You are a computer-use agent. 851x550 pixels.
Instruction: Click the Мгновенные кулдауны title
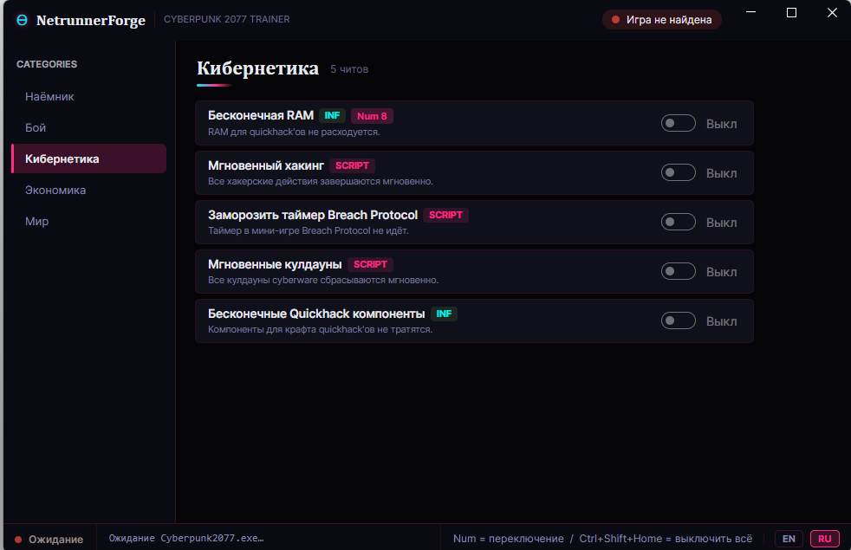point(275,264)
